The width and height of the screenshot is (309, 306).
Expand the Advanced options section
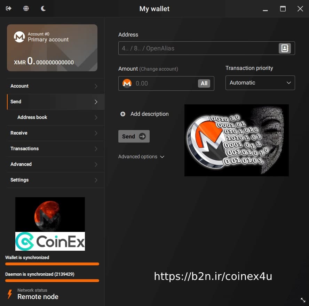(141, 156)
